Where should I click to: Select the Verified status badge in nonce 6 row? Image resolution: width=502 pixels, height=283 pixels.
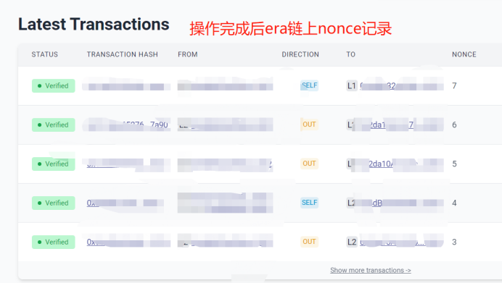[54, 125]
